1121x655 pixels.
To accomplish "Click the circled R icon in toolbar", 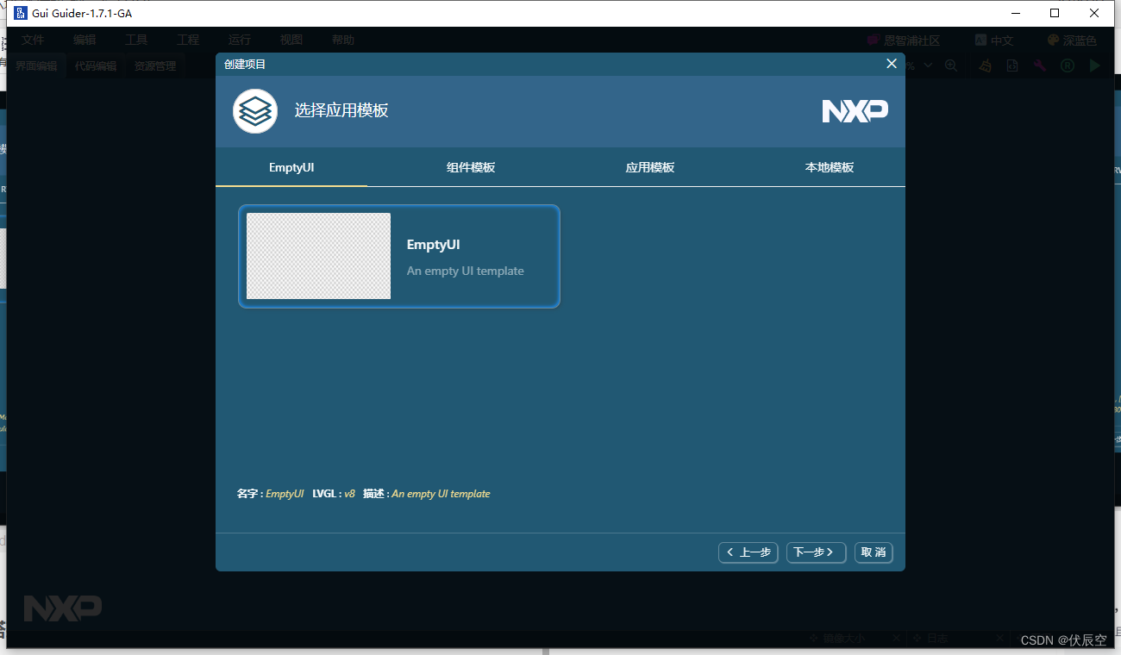I will [1068, 65].
